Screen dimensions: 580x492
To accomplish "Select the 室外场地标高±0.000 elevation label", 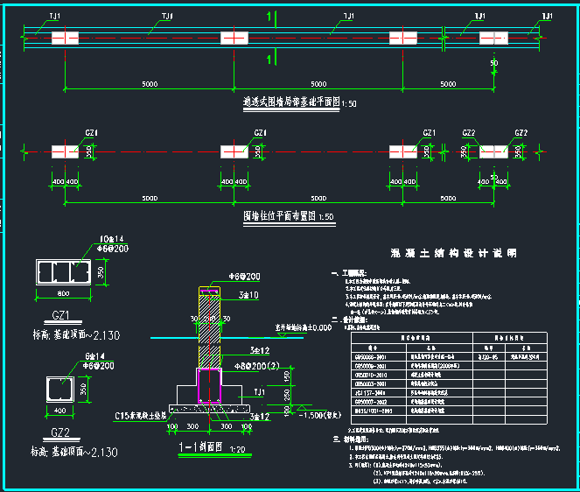I will [x=304, y=327].
